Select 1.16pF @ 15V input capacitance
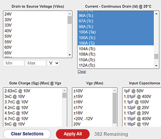The width and height of the screenshot is (161, 139). [x=142, y=124]
